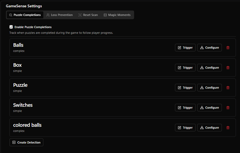Open Trigger editor for the Box detection

[x=185, y=68]
